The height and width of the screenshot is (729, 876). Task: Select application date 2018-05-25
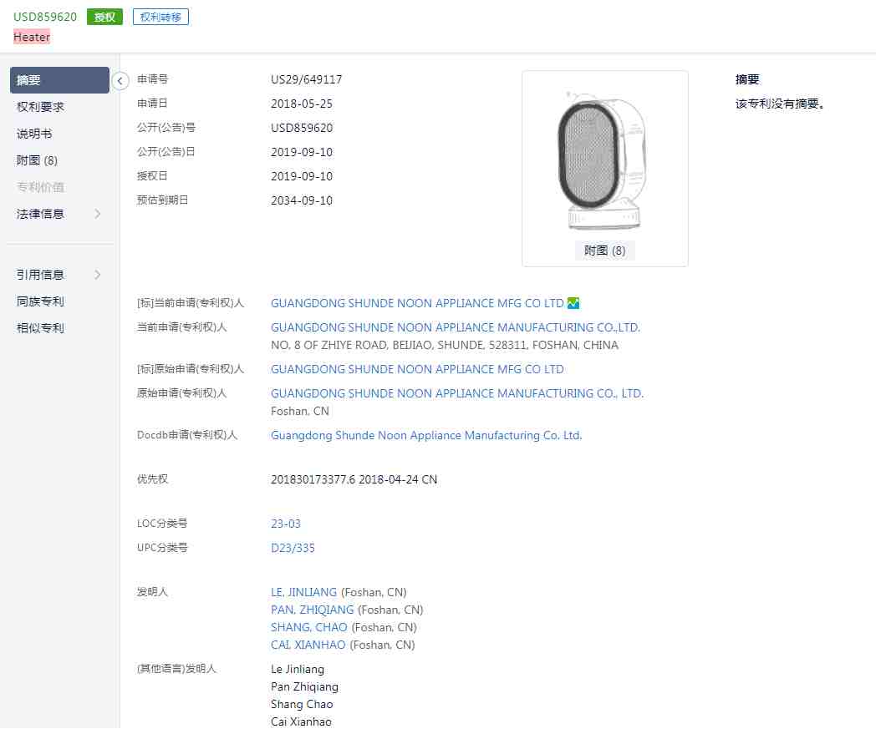[x=302, y=104]
